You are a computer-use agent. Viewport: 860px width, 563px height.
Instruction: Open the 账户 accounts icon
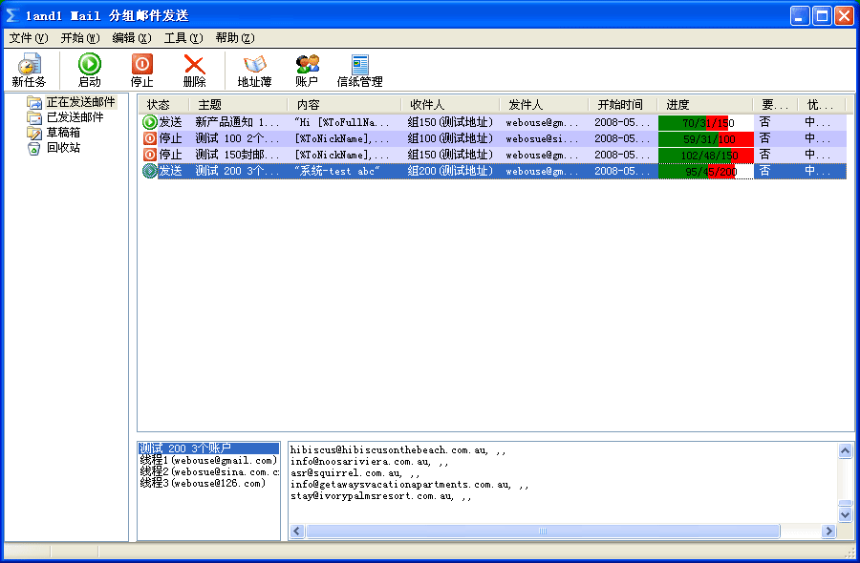pos(307,70)
